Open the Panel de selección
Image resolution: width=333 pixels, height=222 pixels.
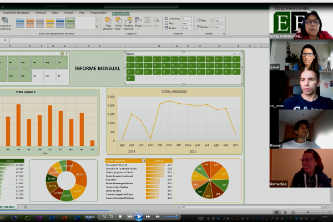point(128,22)
